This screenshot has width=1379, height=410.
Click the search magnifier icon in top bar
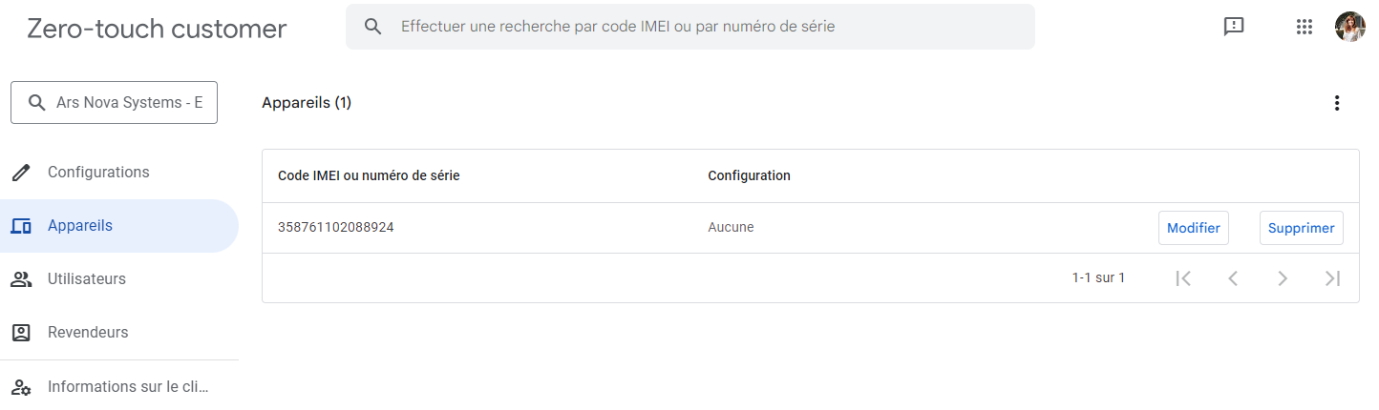[373, 27]
